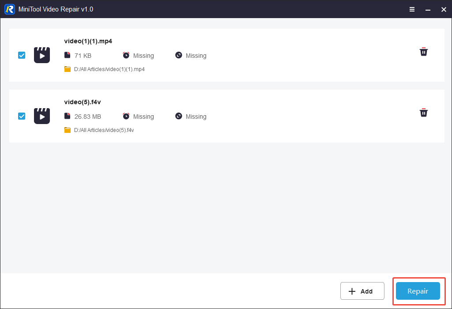Click Missing duration for video(5).f4v
This screenshot has height=309, width=452.
143,117
